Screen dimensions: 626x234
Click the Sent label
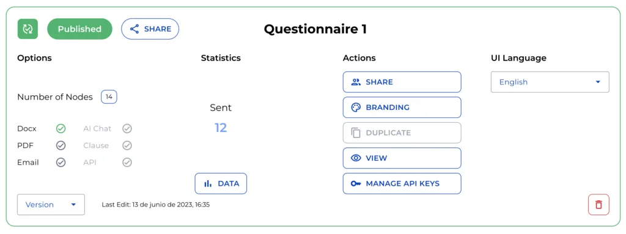coord(221,108)
